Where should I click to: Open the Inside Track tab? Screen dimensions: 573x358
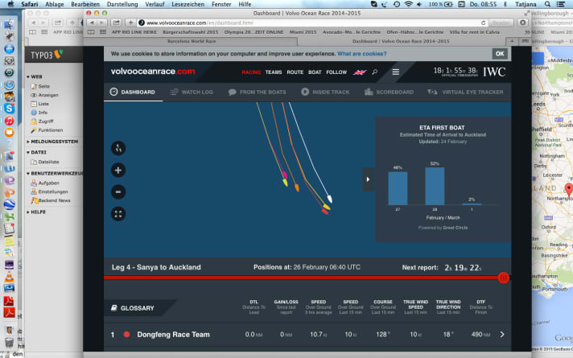(x=325, y=92)
